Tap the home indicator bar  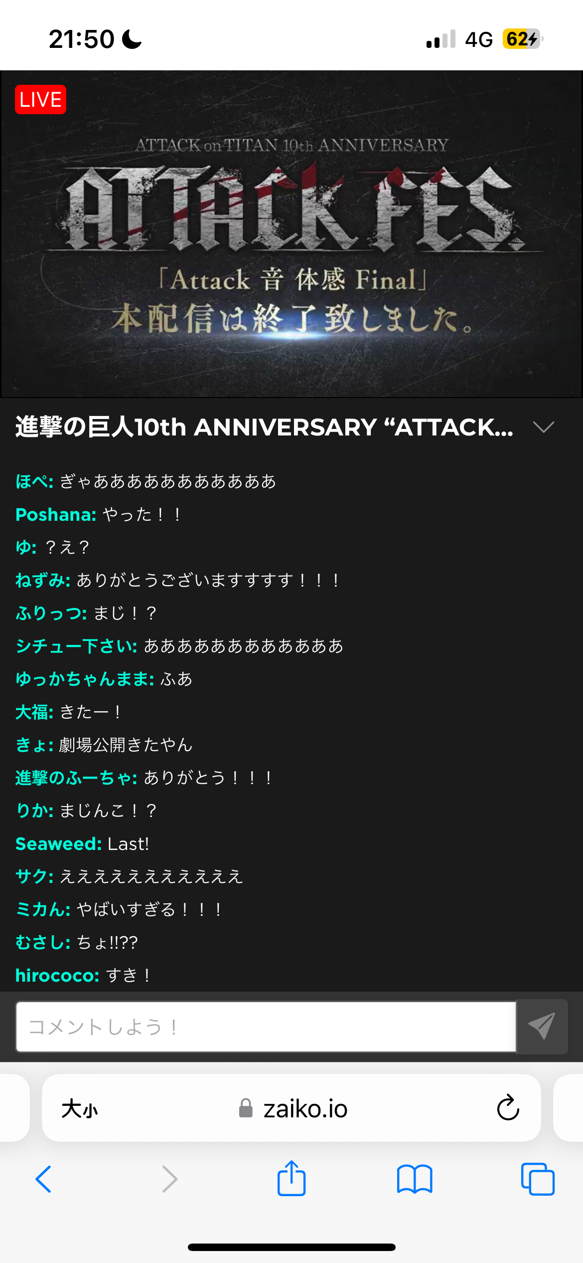click(291, 1247)
